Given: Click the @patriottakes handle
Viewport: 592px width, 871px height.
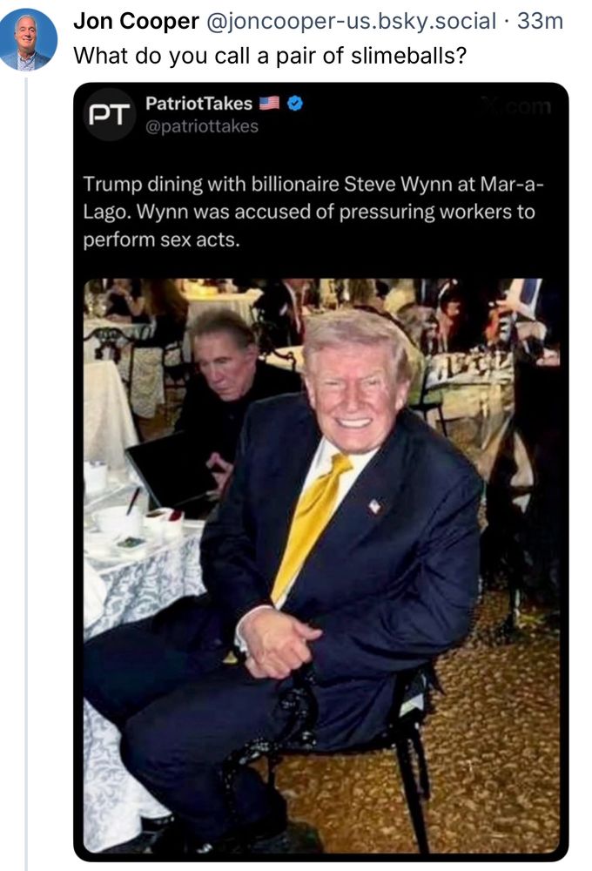Looking at the screenshot, I should click(x=202, y=126).
